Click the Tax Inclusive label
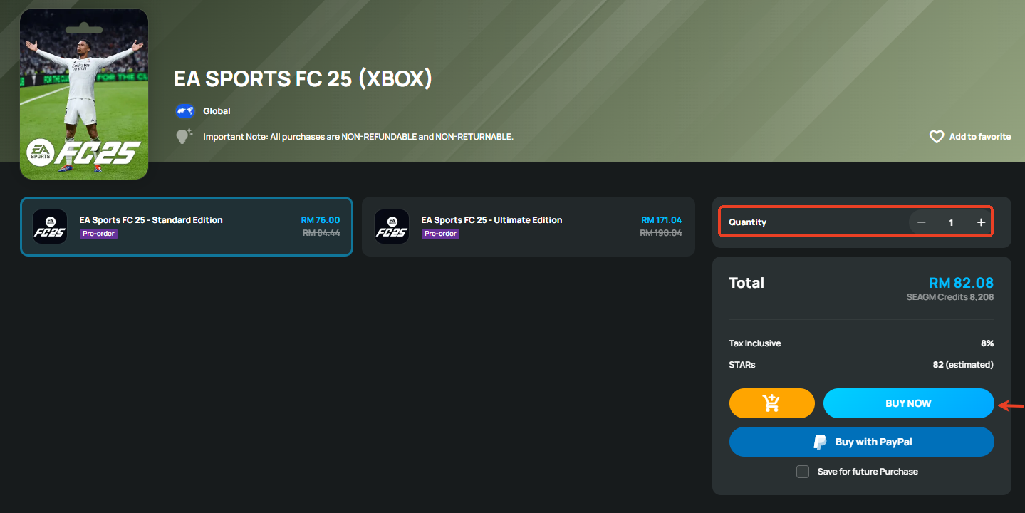The image size is (1025, 513). [755, 343]
